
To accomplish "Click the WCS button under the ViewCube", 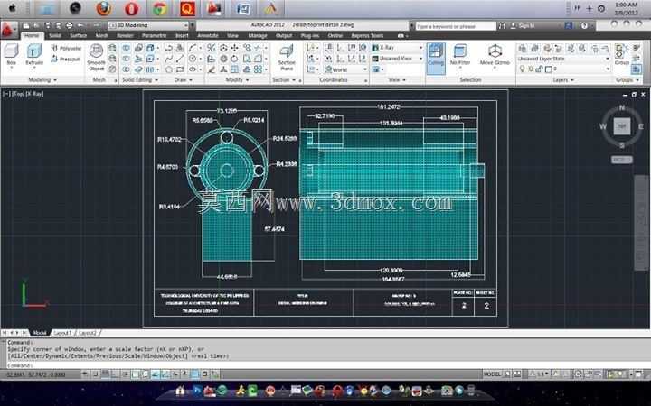I will pos(621,160).
